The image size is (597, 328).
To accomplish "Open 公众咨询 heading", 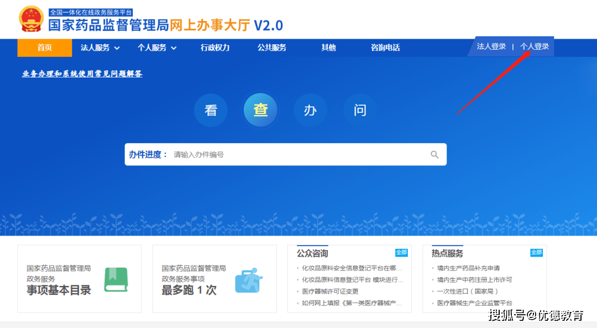I will 312,253.
